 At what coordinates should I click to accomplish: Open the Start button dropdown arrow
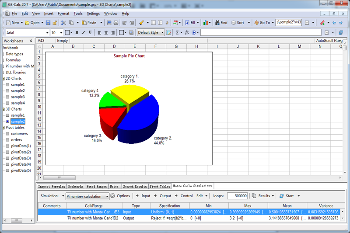[x=299, y=196]
